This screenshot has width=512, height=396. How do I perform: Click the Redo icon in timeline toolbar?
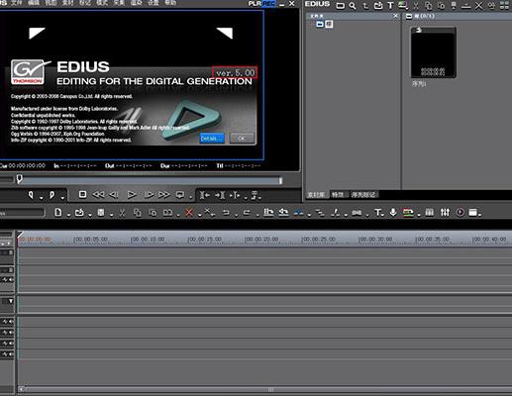pyautogui.click(x=247, y=213)
